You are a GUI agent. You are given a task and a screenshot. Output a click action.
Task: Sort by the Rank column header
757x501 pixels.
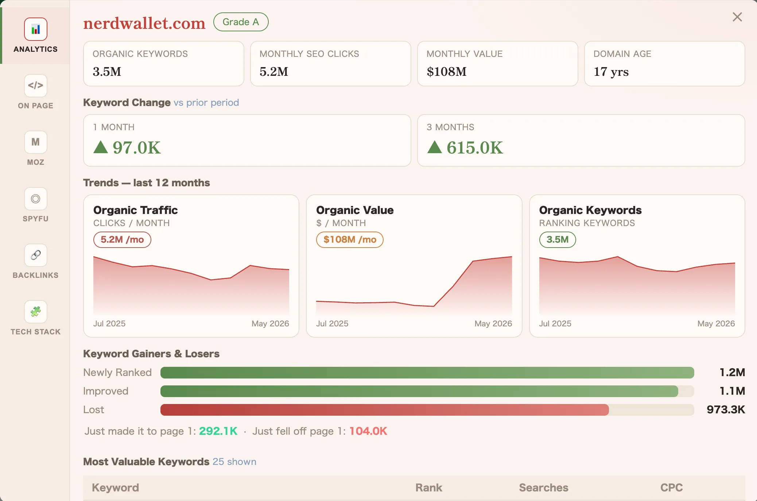click(x=429, y=488)
